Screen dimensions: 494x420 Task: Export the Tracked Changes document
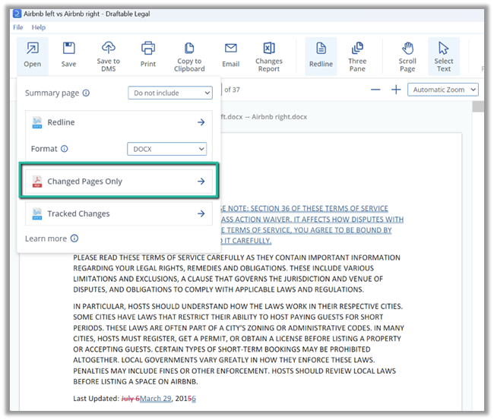click(119, 213)
